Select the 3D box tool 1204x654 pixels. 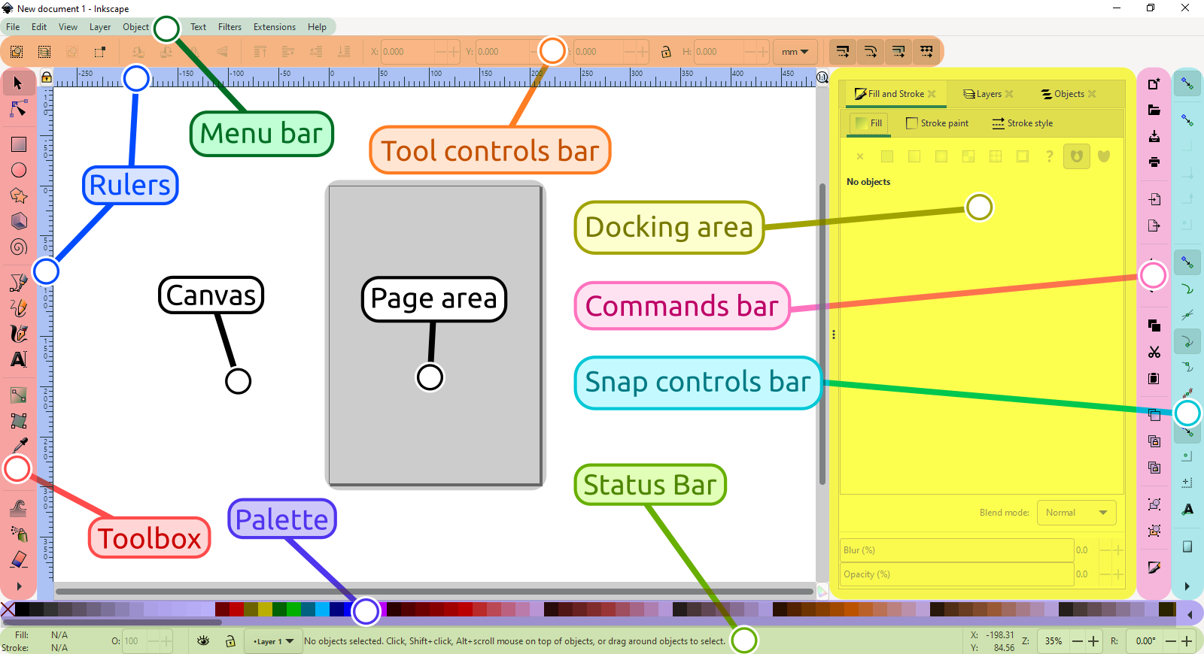tap(18, 221)
